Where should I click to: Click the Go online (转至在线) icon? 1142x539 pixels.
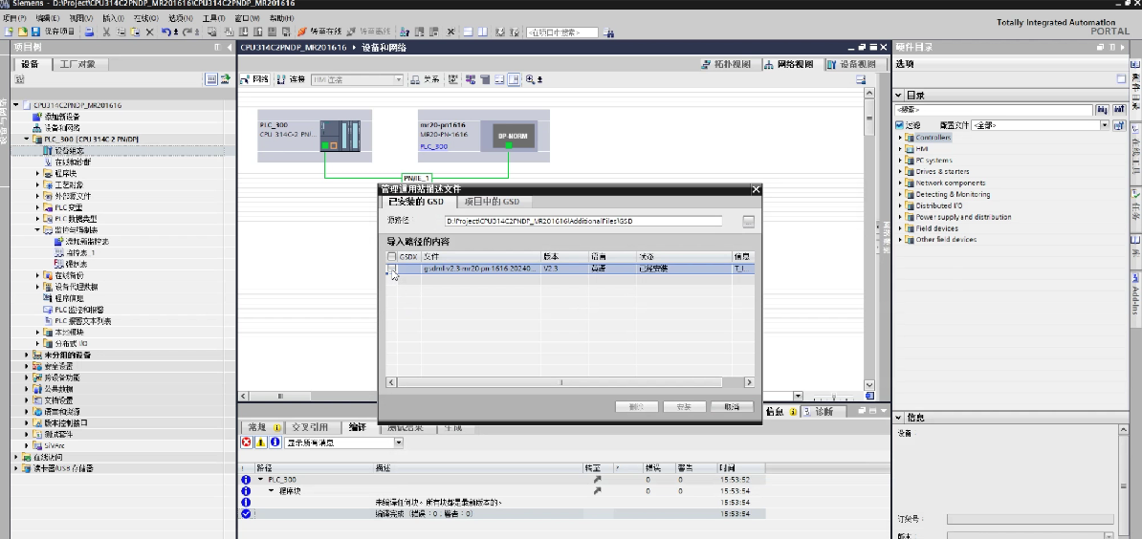(319, 32)
